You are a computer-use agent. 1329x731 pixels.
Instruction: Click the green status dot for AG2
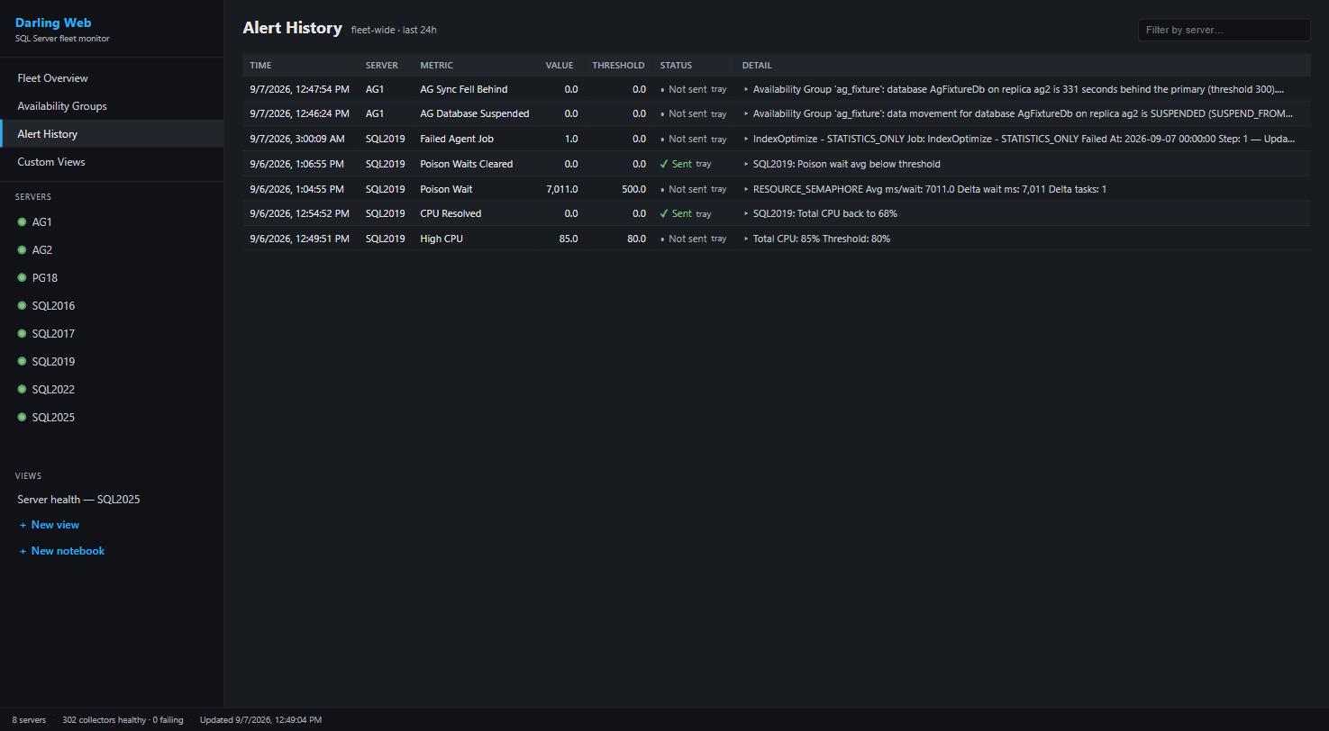coord(22,250)
